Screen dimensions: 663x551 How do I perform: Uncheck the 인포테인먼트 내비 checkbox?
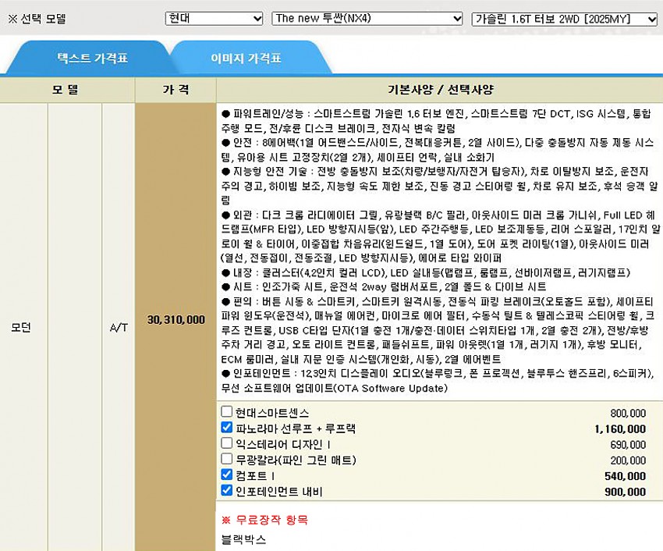coord(227,491)
